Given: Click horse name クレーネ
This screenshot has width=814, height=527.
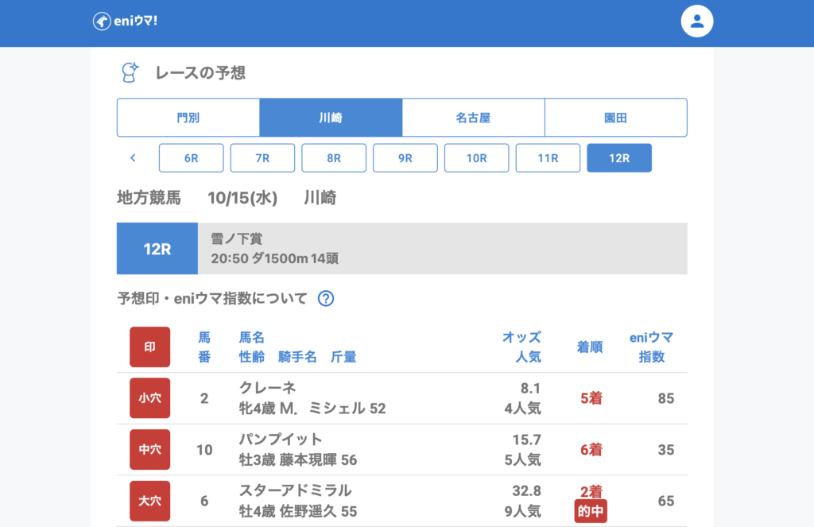Looking at the screenshot, I should pyautogui.click(x=267, y=388).
